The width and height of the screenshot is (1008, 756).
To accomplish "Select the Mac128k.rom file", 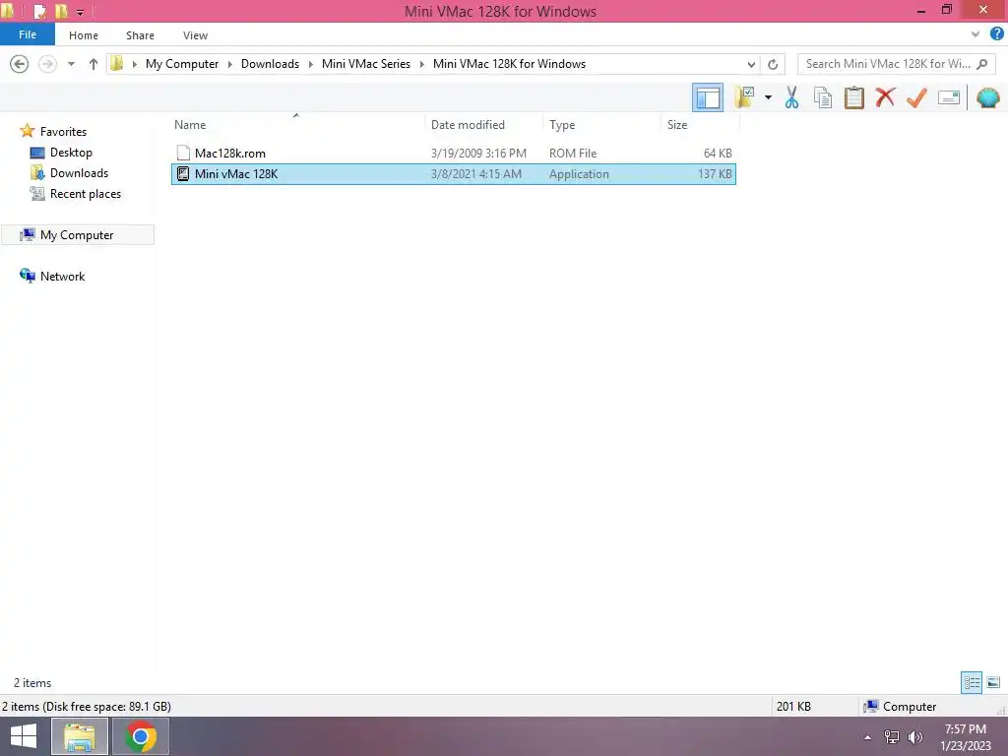I will (x=453, y=153).
